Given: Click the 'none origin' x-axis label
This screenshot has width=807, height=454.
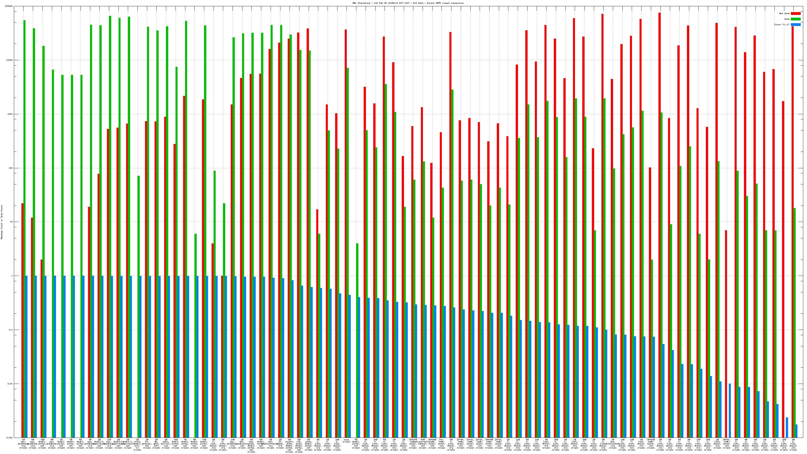Looking at the screenshot, I should (x=346, y=441).
